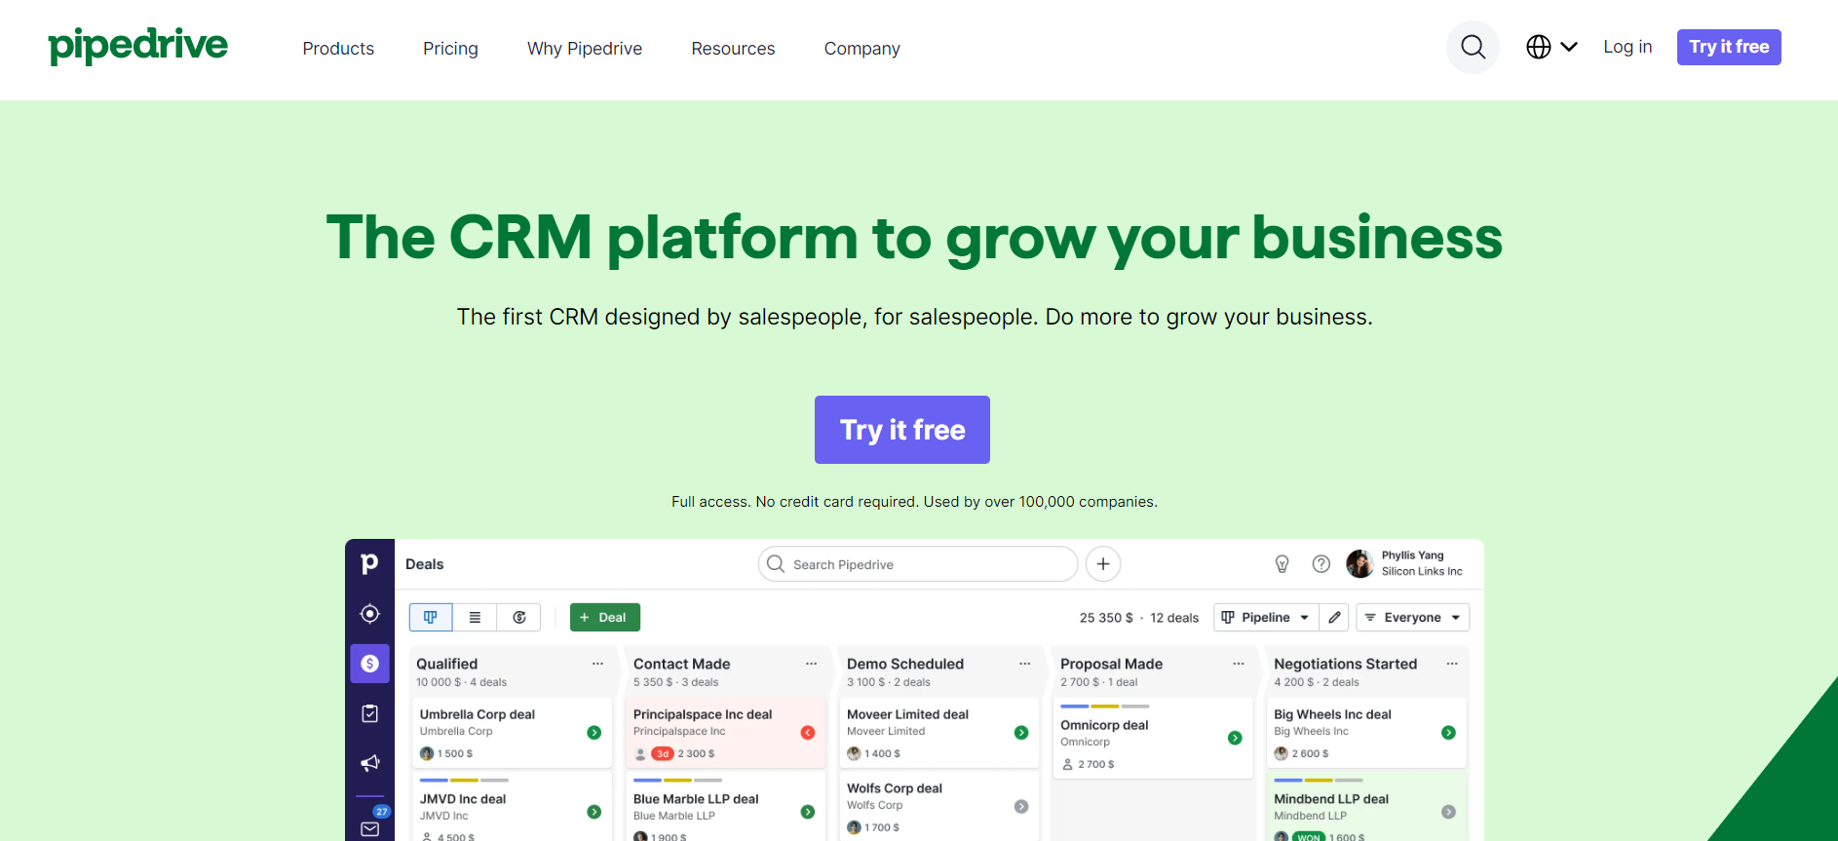The width and height of the screenshot is (1838, 841).
Task: Open the Activities checklist sidebar icon
Action: (x=369, y=713)
